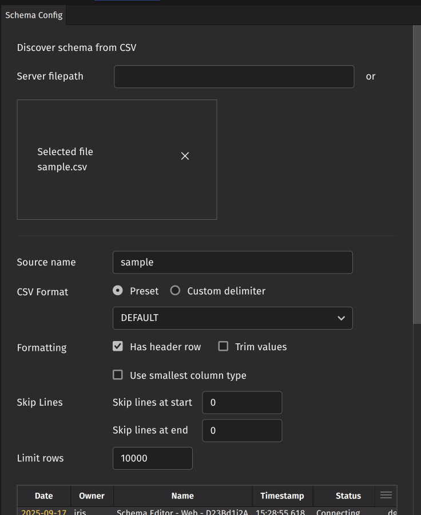Image resolution: width=421 pixels, height=515 pixels.
Task: Click the Source name text field
Action: [232, 263]
